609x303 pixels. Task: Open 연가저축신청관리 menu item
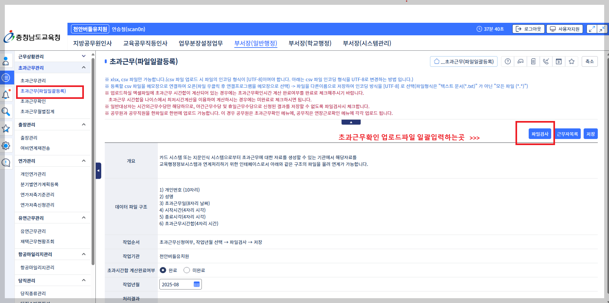pyautogui.click(x=37, y=205)
